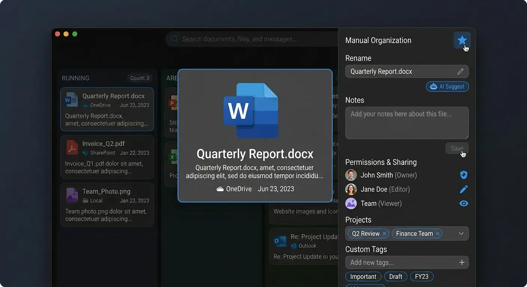Click the search documents field

coord(252,39)
